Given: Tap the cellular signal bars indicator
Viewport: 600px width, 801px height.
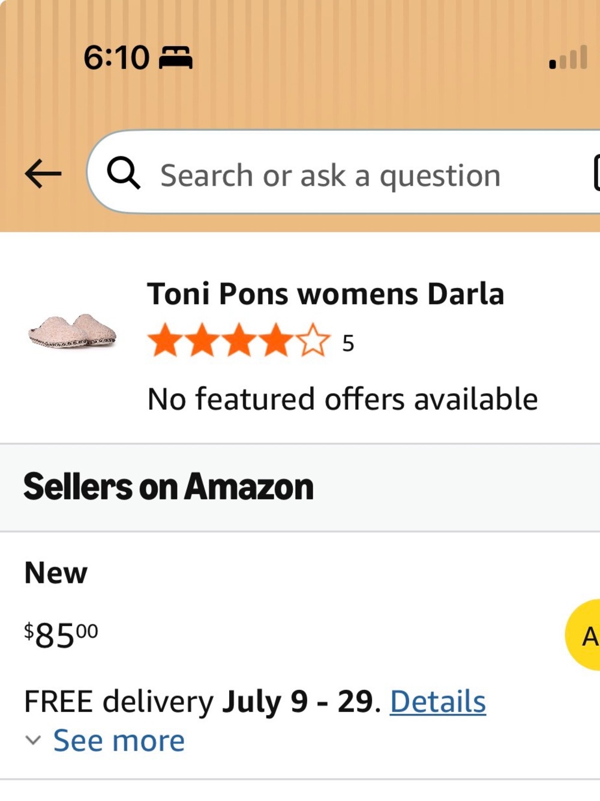Looking at the screenshot, I should (x=568, y=58).
